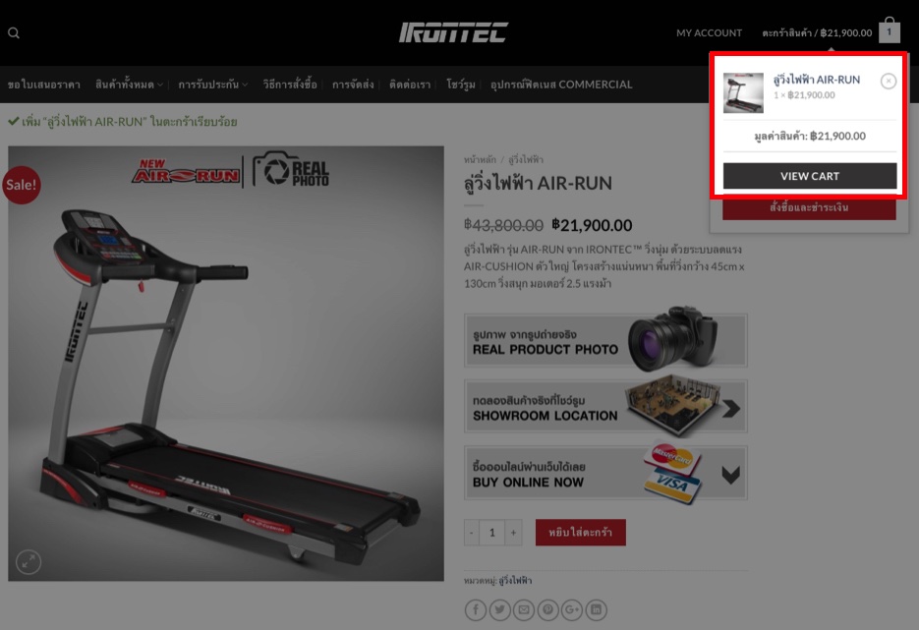
Task: Open the MY ACCOUNT menu
Action: (710, 32)
